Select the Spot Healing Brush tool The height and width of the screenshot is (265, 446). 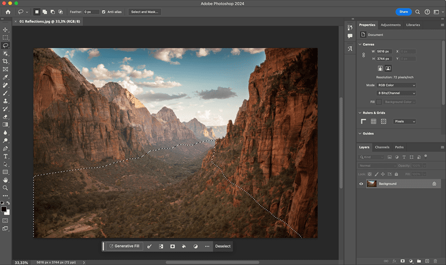point(6,85)
